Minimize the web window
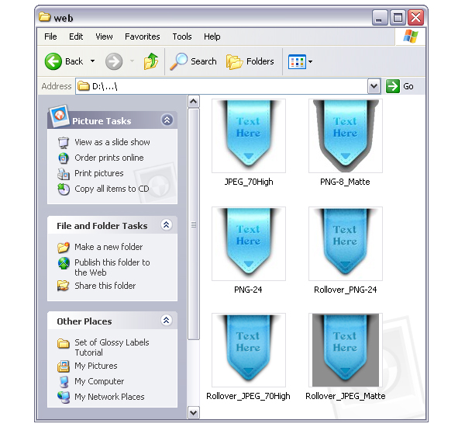465x427 pixels. click(x=380, y=18)
